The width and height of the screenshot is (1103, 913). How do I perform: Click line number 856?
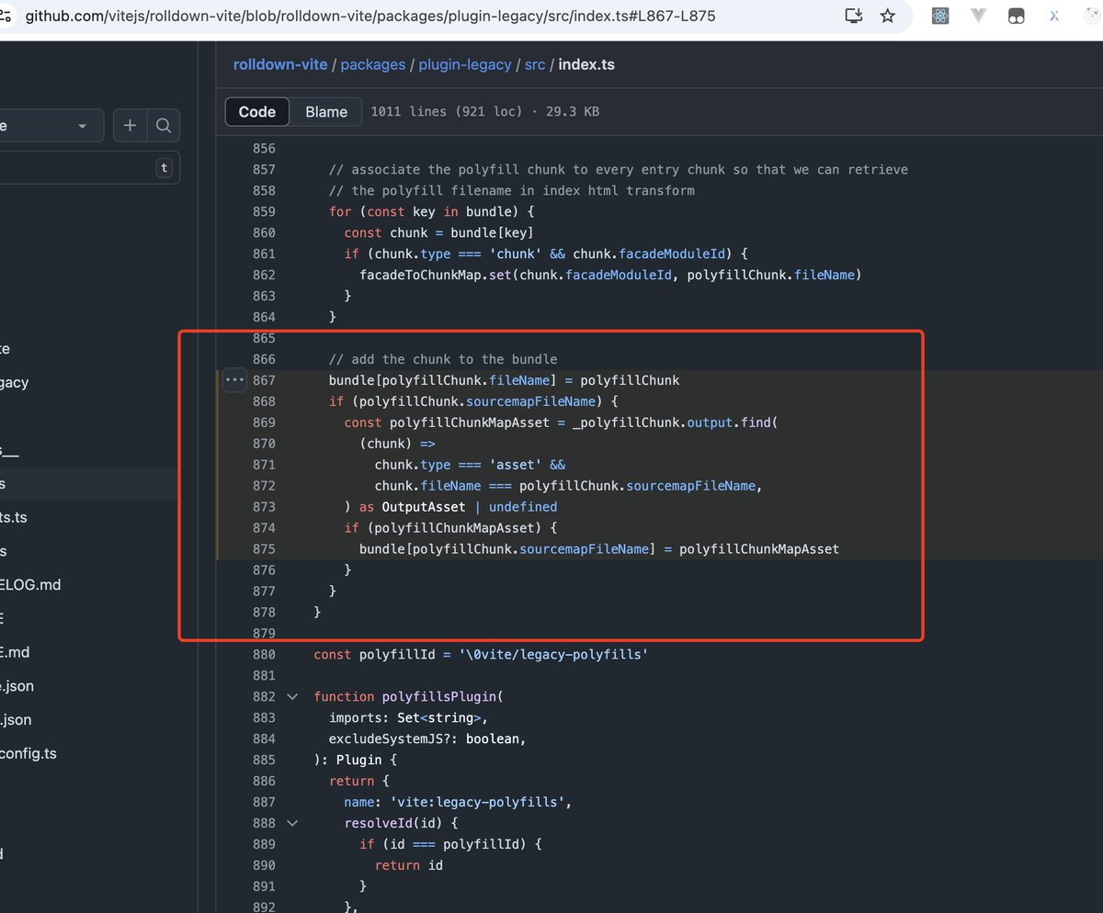pyautogui.click(x=264, y=148)
